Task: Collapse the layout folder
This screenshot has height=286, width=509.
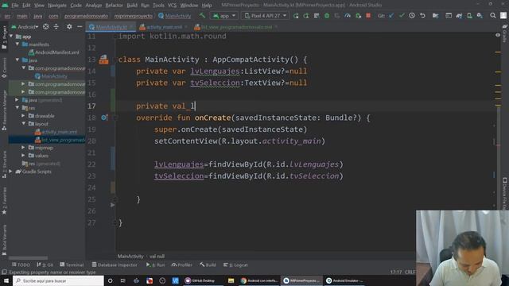Action: pyautogui.click(x=23, y=124)
